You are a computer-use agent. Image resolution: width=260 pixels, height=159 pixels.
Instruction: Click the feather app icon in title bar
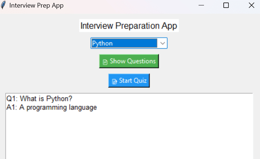[3, 5]
